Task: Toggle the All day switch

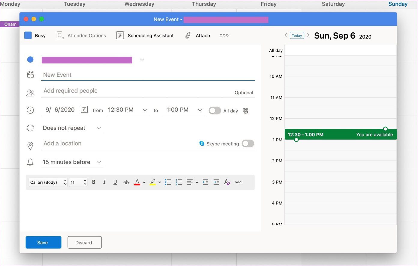Action: pyautogui.click(x=215, y=111)
